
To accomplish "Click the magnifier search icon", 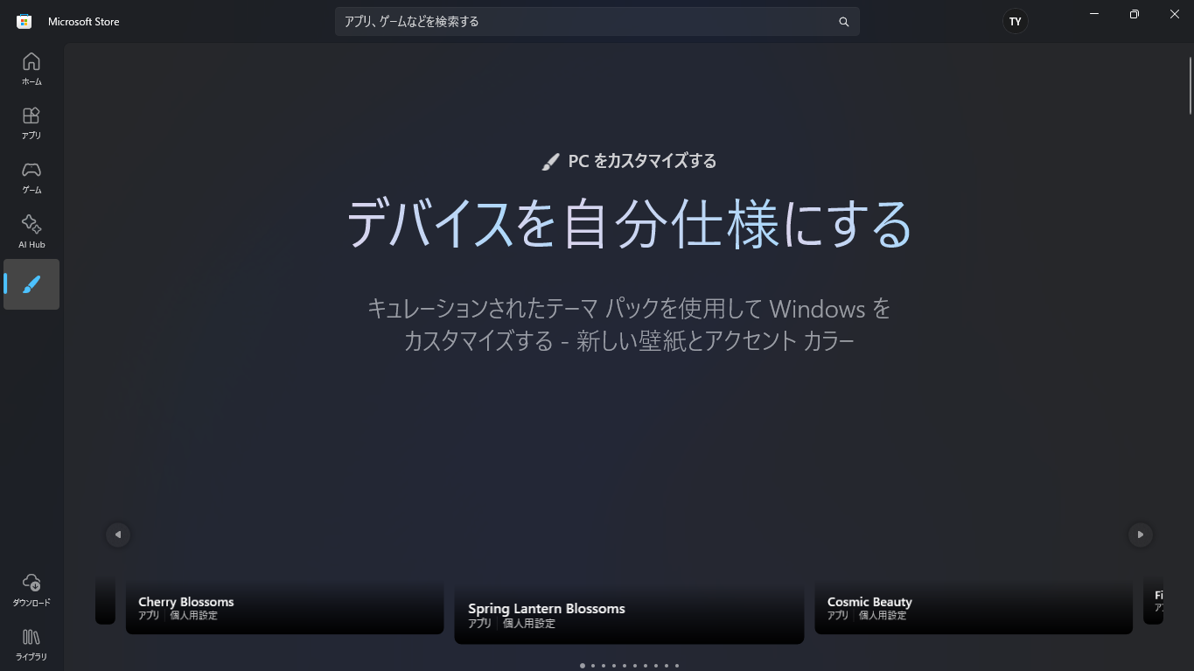I will 844,22.
